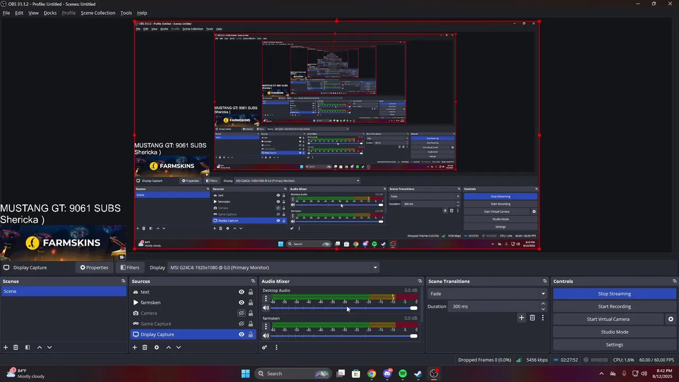Viewport: 679px width, 382px height.
Task: Mute farmsken audio with speaker icon
Action: (x=266, y=336)
